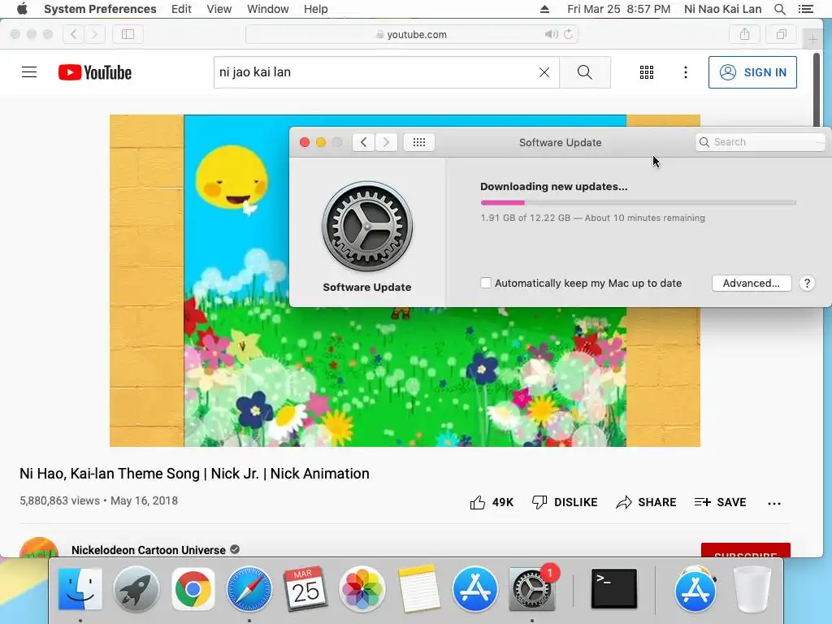
Task: Open Trash in the Dock
Action: [x=752, y=589]
